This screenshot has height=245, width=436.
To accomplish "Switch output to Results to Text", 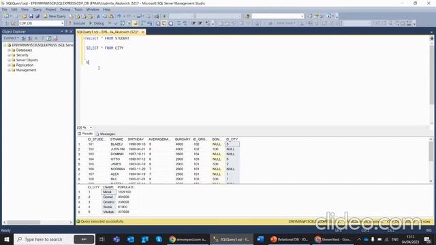I will (158, 23).
